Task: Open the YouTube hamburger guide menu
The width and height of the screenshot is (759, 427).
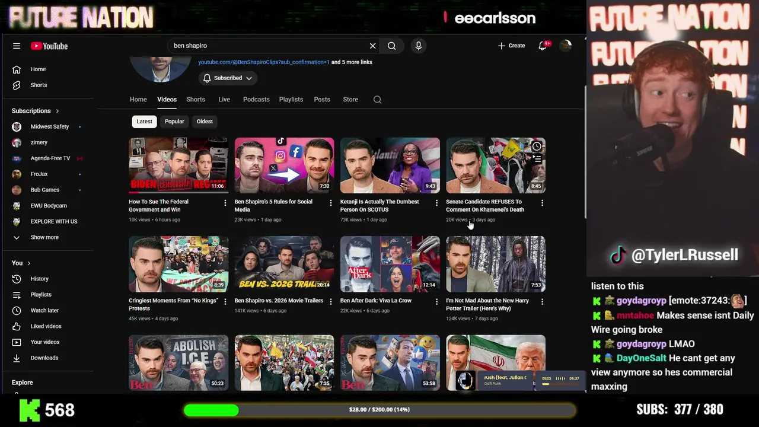Action: tap(17, 46)
